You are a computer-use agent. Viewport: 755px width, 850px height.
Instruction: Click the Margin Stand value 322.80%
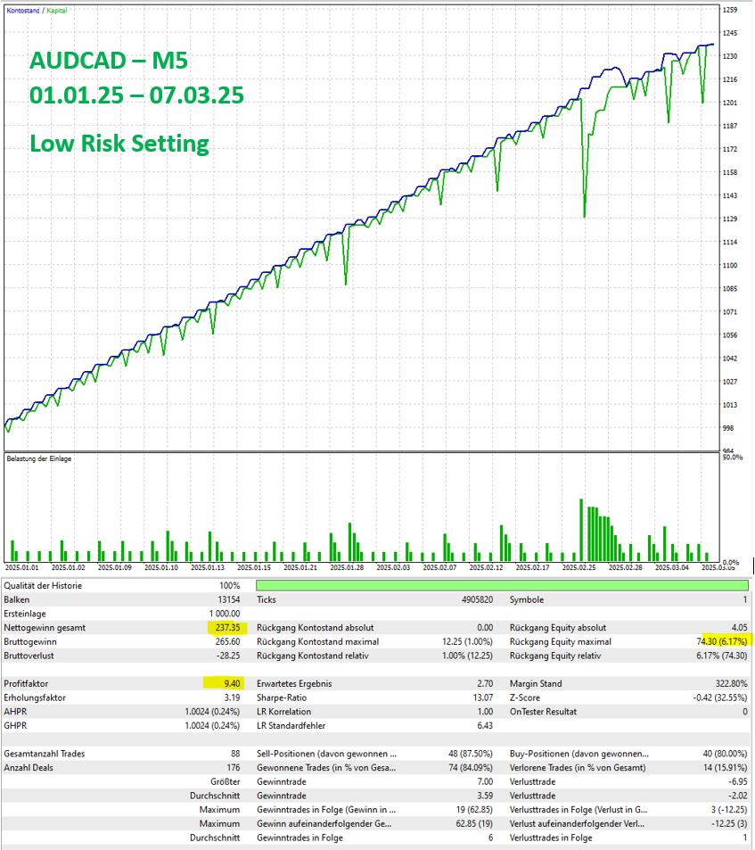pyautogui.click(x=731, y=683)
